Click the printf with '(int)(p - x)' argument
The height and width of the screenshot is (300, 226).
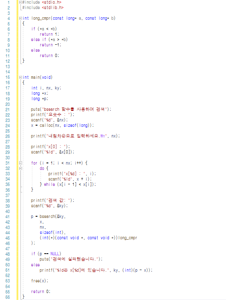96,270
